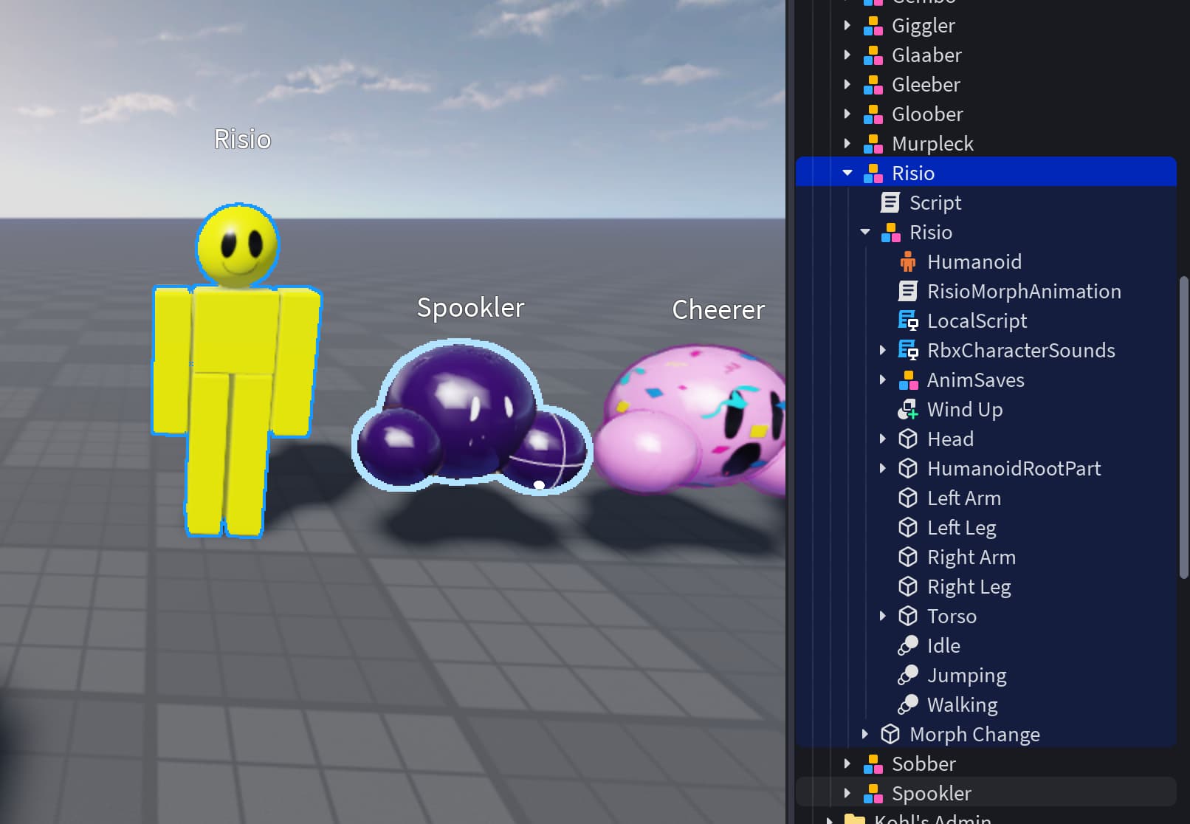Click the "Cheerer" nametag in the viewport

[718, 310]
